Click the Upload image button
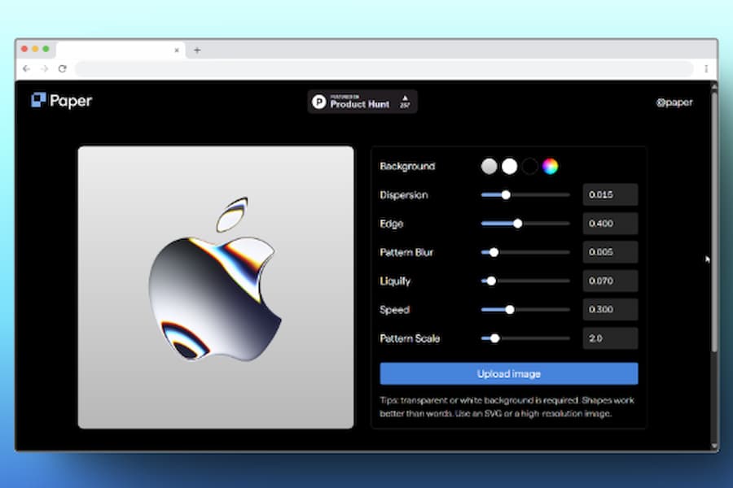733x488 pixels. pos(508,373)
